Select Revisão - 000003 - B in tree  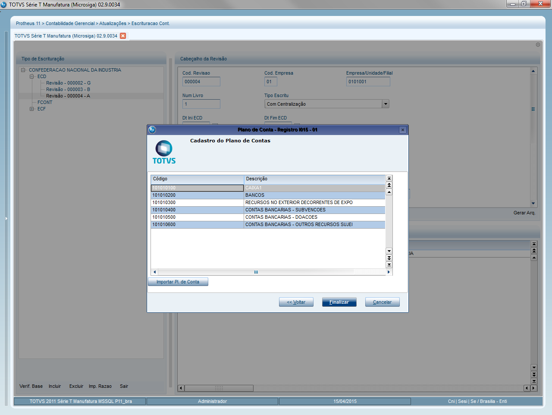point(68,89)
